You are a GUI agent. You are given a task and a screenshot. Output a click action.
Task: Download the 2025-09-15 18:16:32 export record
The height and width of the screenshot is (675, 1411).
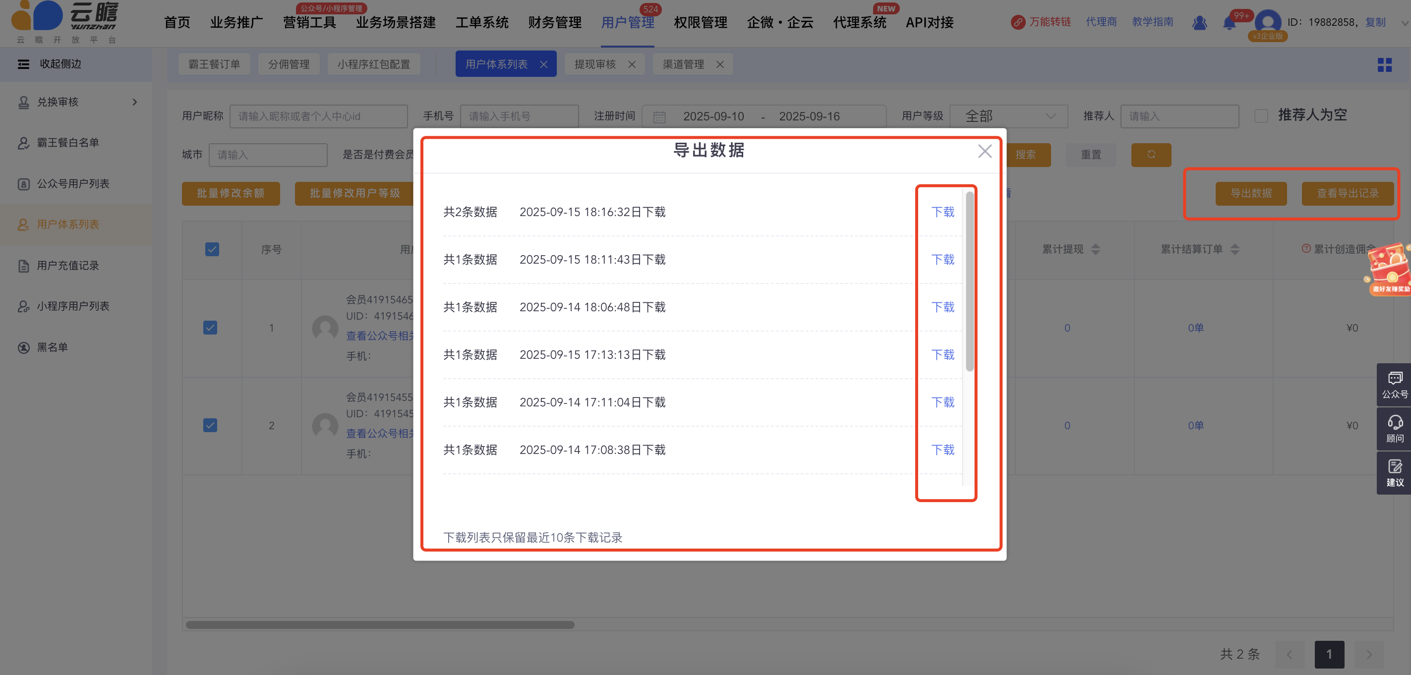click(x=942, y=213)
